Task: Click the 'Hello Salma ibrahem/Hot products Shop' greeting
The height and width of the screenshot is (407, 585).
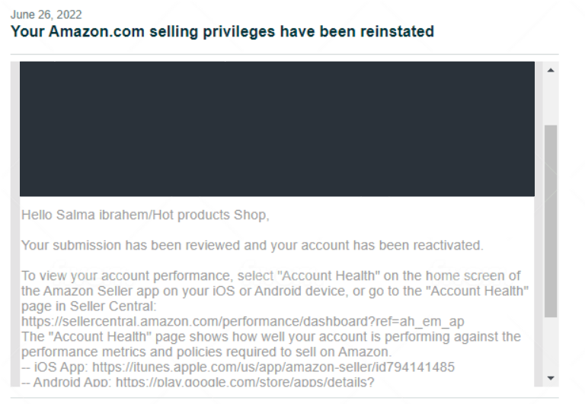Action: 145,215
